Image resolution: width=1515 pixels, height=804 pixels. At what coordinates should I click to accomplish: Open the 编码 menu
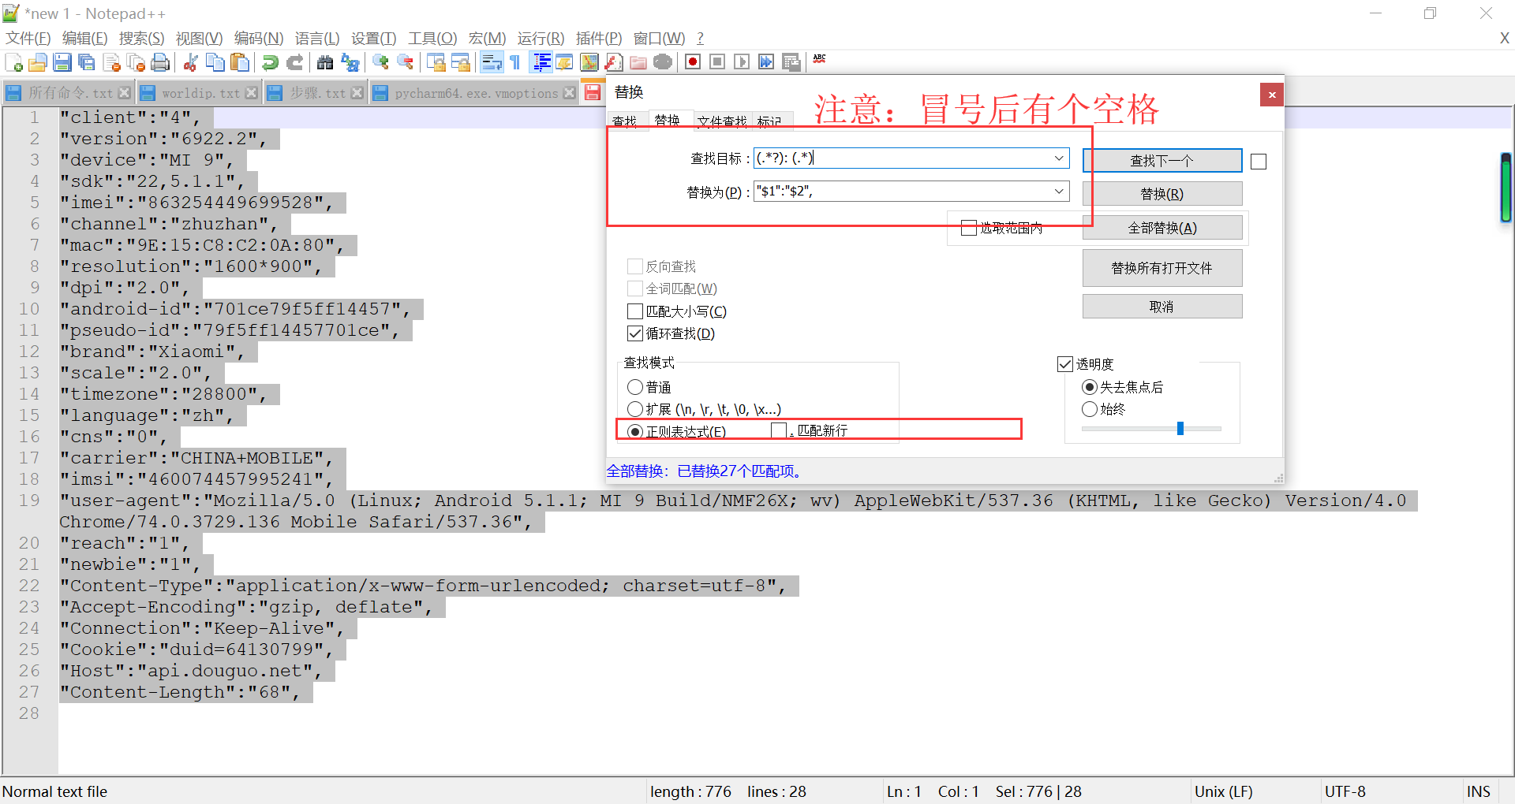(x=259, y=38)
